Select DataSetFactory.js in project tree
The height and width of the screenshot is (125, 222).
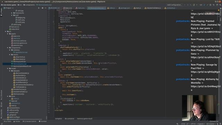(x=19, y=90)
